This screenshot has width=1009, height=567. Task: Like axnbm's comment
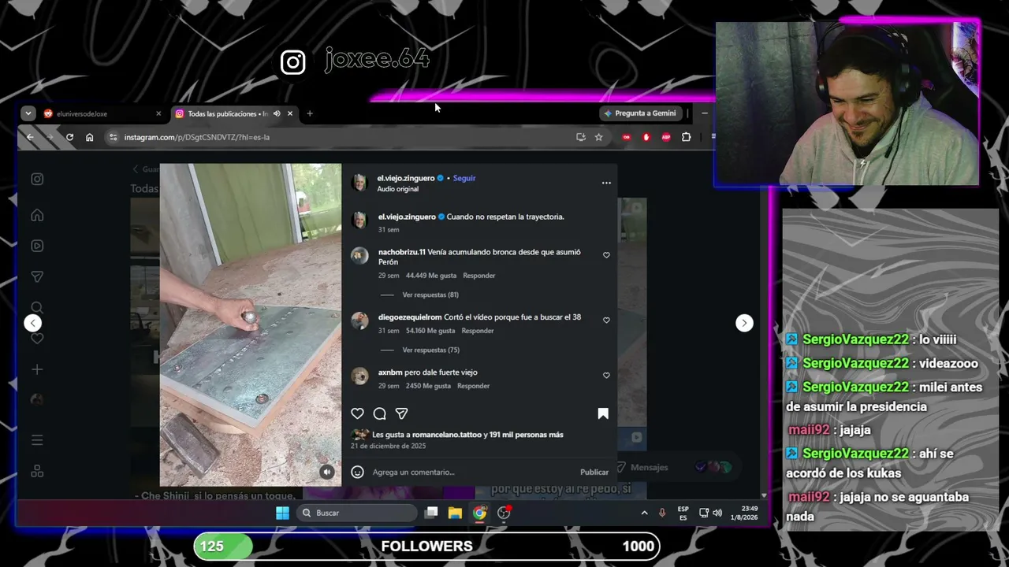click(x=606, y=376)
